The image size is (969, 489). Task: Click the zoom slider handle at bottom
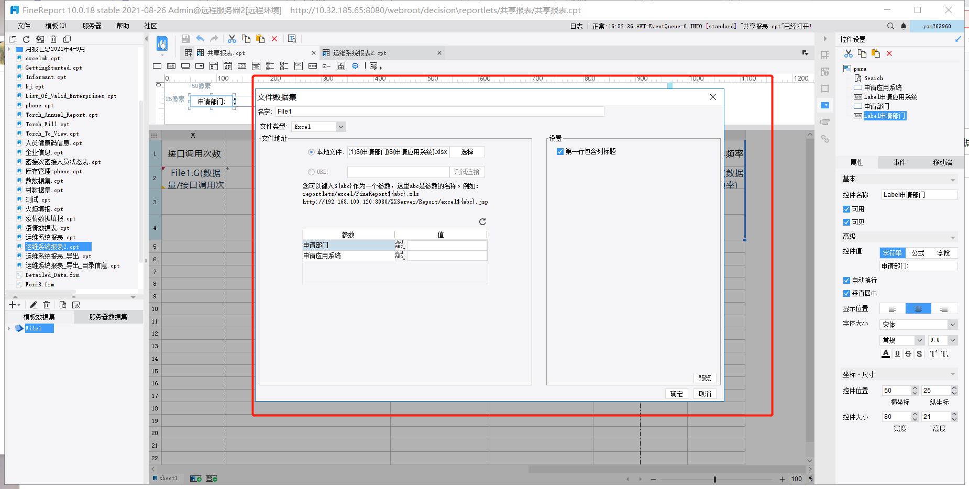tap(714, 479)
